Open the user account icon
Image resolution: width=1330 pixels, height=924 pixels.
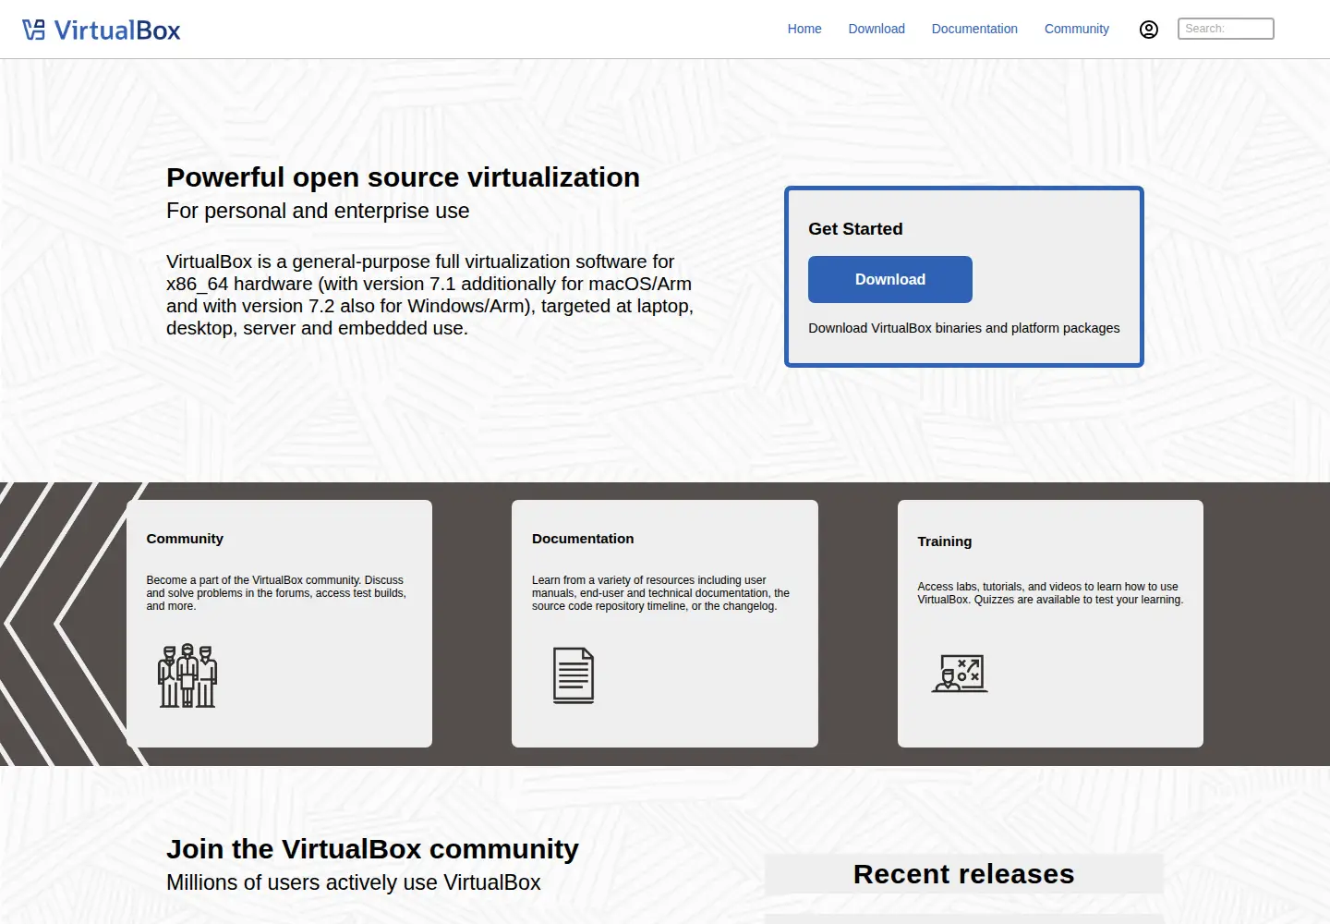pyautogui.click(x=1149, y=30)
